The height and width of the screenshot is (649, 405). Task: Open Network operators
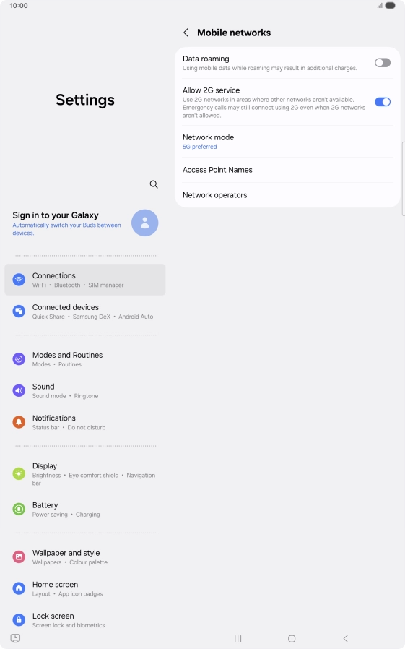point(287,195)
